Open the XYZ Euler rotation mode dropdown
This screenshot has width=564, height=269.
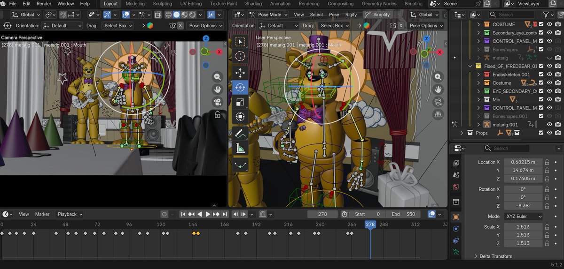523,217
